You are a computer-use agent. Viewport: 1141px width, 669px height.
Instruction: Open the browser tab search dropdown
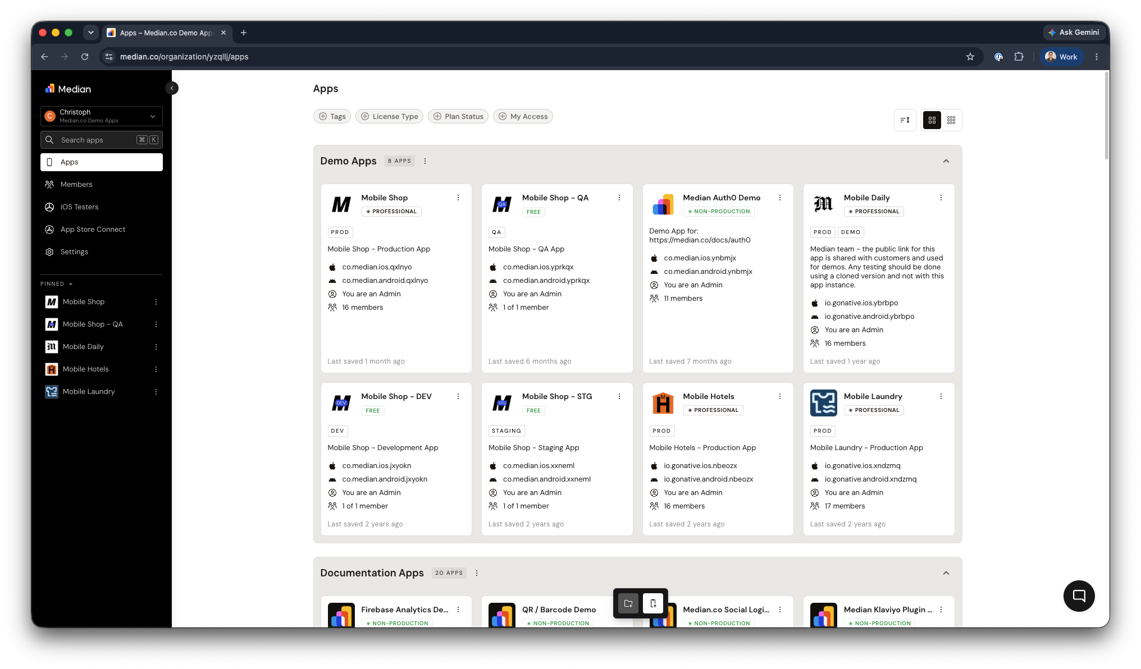tap(91, 33)
